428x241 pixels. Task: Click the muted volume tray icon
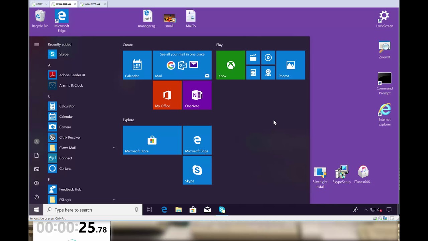coord(380,210)
